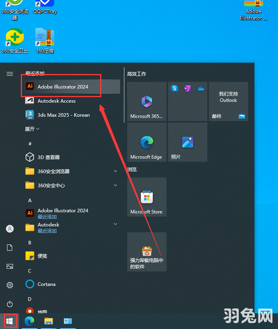Open OneNote in the tile folder
The width and height of the screenshot is (278, 329).
point(187,89)
